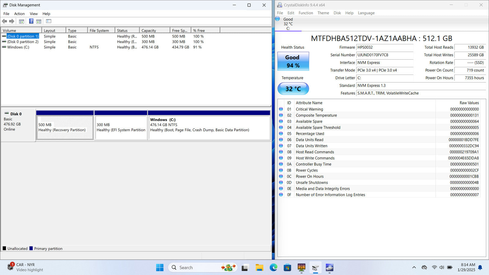
Task: Open the CAR - NYR Video highlight widget
Action: pyautogui.click(x=25, y=267)
